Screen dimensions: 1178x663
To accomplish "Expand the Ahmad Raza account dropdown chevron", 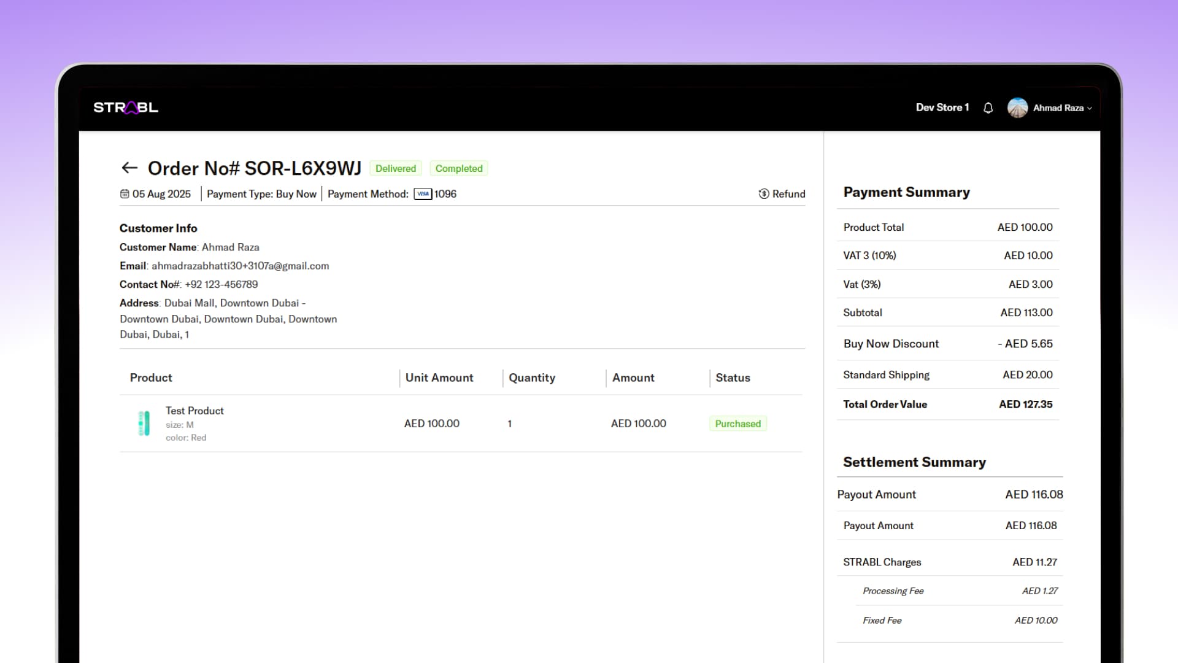I will coord(1090,109).
